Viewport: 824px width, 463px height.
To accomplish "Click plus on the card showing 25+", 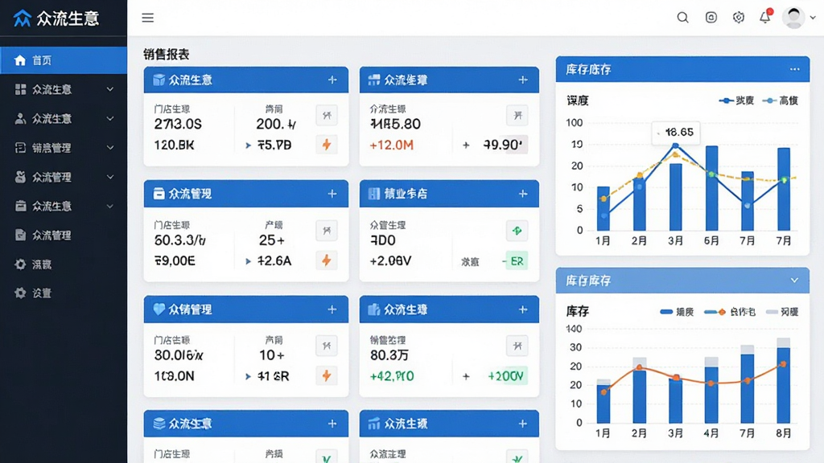I will coord(332,194).
